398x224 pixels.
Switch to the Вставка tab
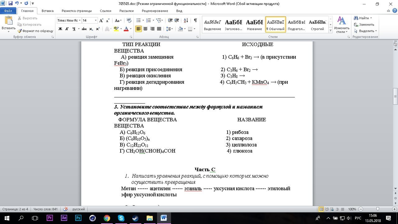coord(48,11)
